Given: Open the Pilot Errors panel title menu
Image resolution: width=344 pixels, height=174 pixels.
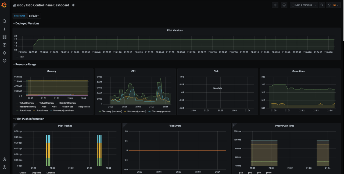Looking at the screenshot, I should tap(175, 126).
